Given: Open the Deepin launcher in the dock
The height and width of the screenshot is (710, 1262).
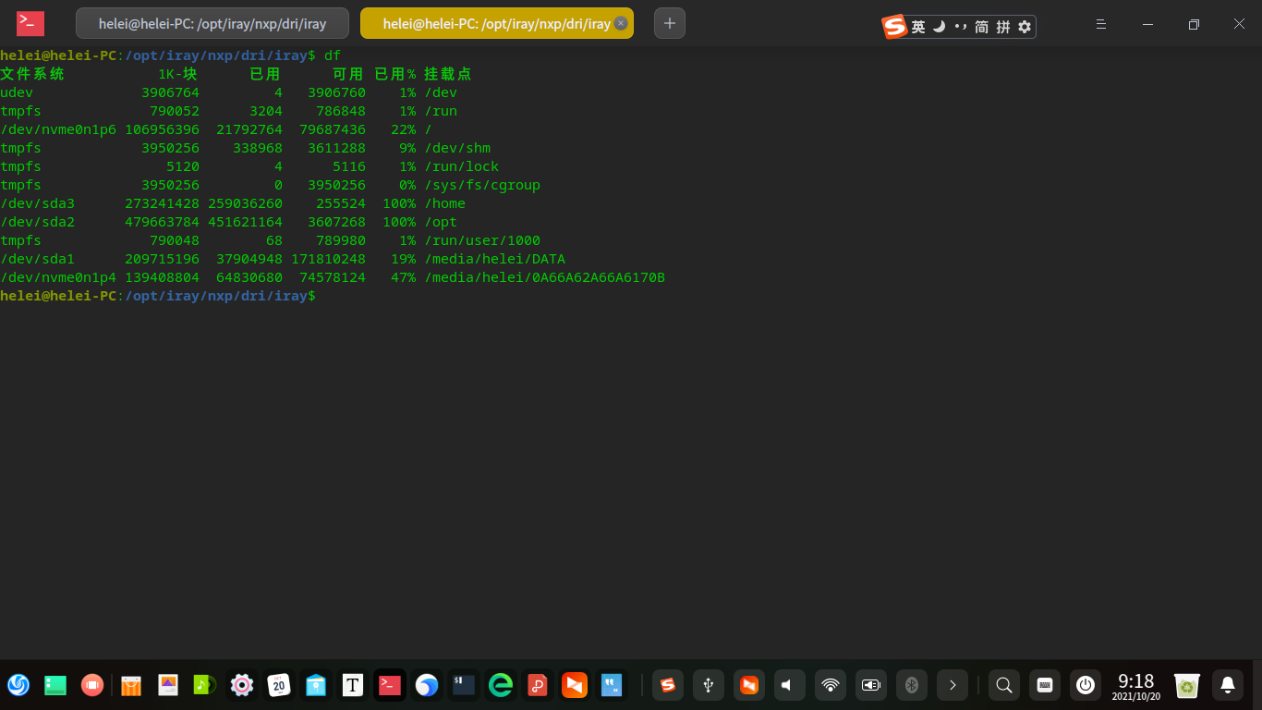Looking at the screenshot, I should pos(18,685).
